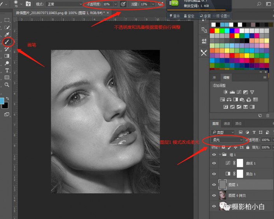The width and height of the screenshot is (274, 219).
Task: Hide the 图层 0 拷贝 layer
Action: click(x=214, y=195)
